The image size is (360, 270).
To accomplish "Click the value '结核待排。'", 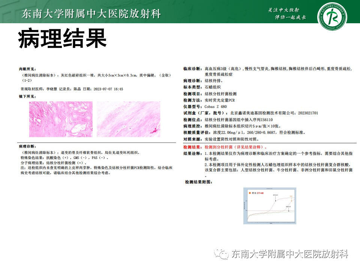I will pyautogui.click(x=214, y=81).
